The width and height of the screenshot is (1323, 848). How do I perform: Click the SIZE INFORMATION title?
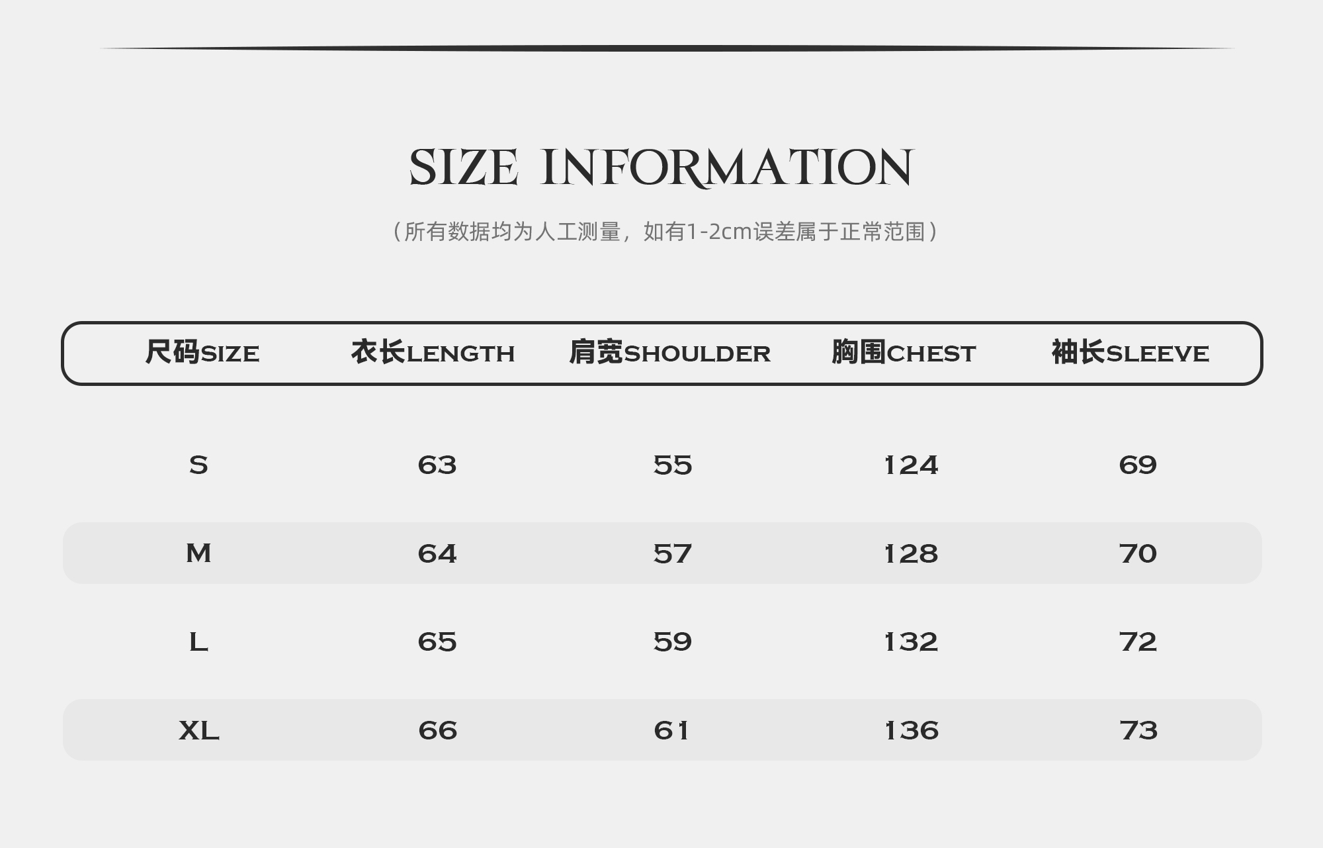(661, 167)
